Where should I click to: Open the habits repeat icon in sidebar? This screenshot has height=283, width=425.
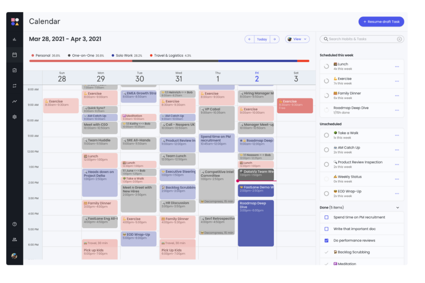click(x=14, y=85)
